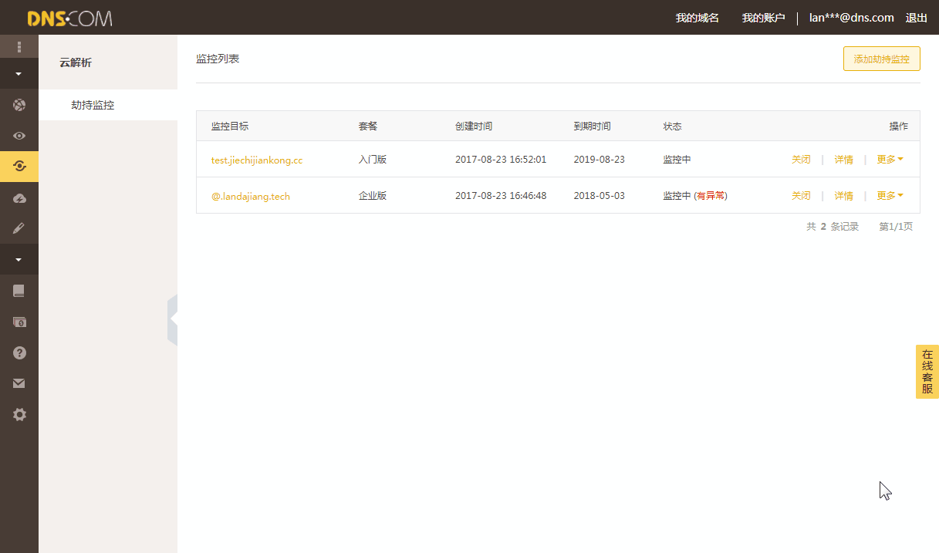The height and width of the screenshot is (553, 939).
Task: Open the eye monitoring icon in sidebar
Action: click(x=19, y=136)
